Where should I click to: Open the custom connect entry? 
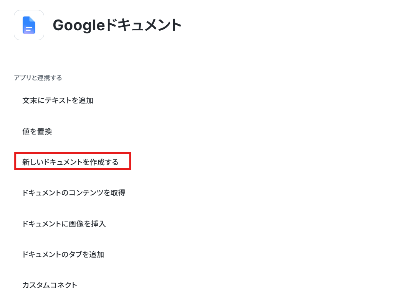point(50,285)
